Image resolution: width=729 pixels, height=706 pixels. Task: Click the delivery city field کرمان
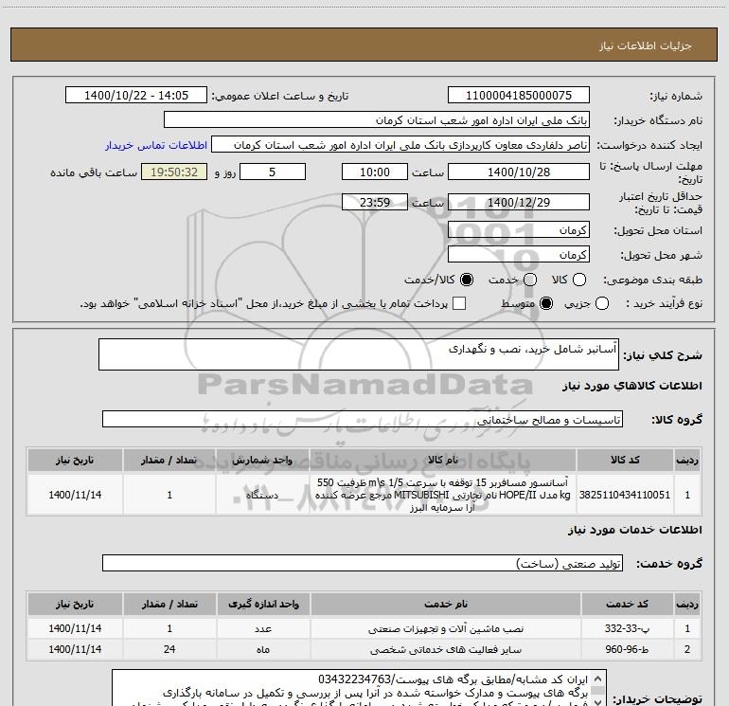(x=519, y=255)
